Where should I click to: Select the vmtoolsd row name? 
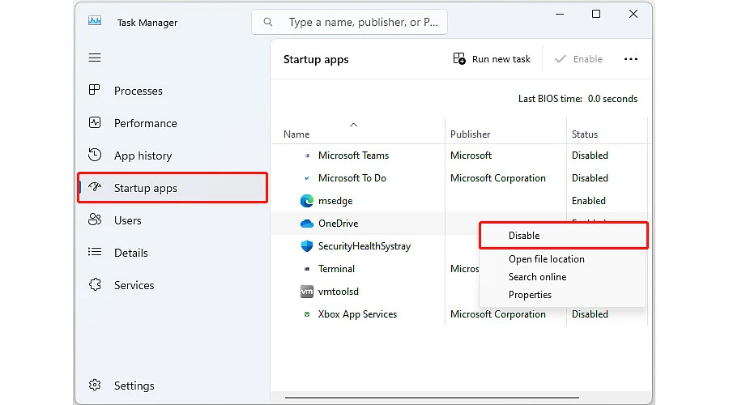pyautogui.click(x=338, y=292)
